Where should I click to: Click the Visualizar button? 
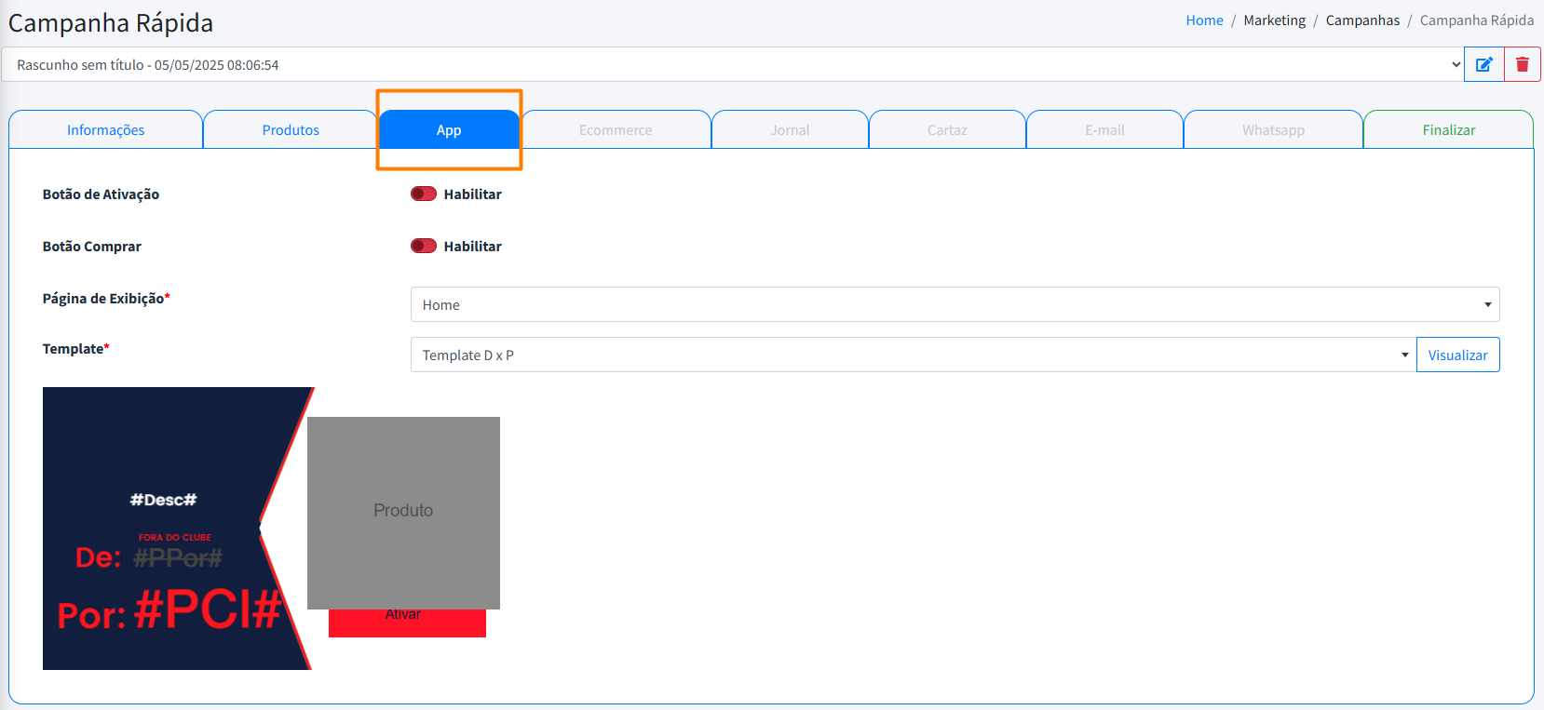pyautogui.click(x=1457, y=355)
